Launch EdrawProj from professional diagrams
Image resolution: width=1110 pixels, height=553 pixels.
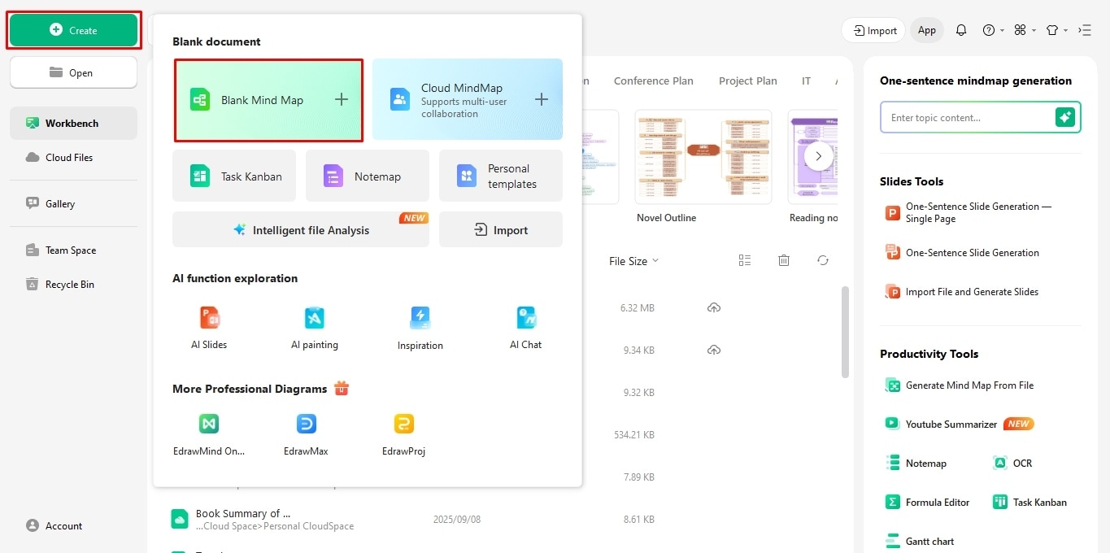pos(403,434)
